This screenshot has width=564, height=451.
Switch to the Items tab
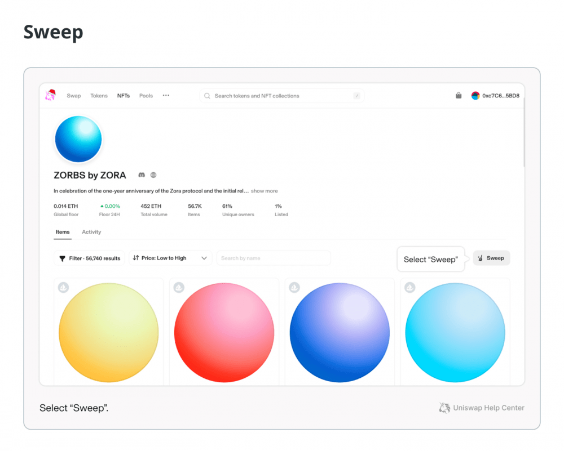pos(63,232)
